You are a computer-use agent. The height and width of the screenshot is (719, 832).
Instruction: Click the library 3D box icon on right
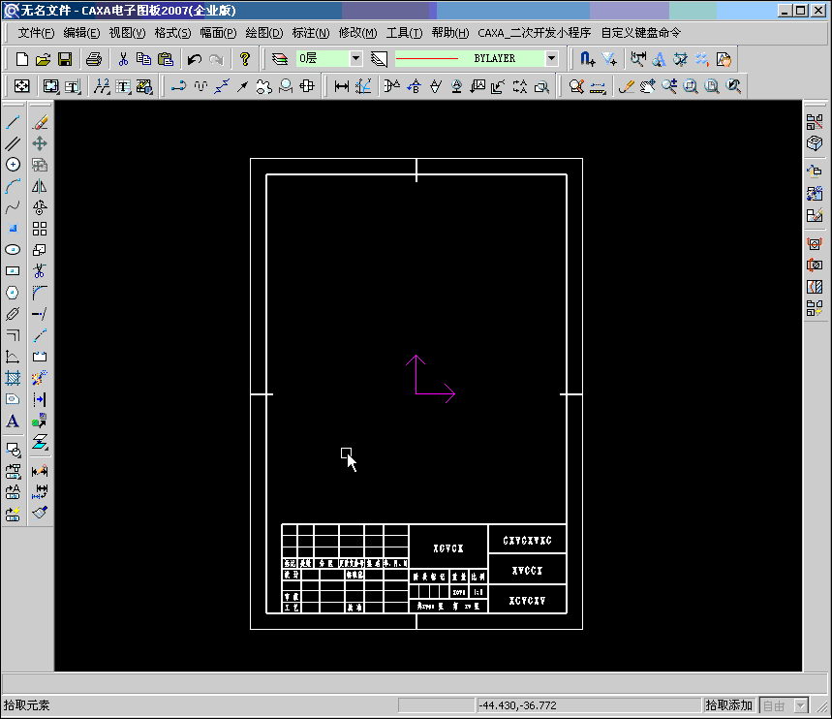(815, 143)
